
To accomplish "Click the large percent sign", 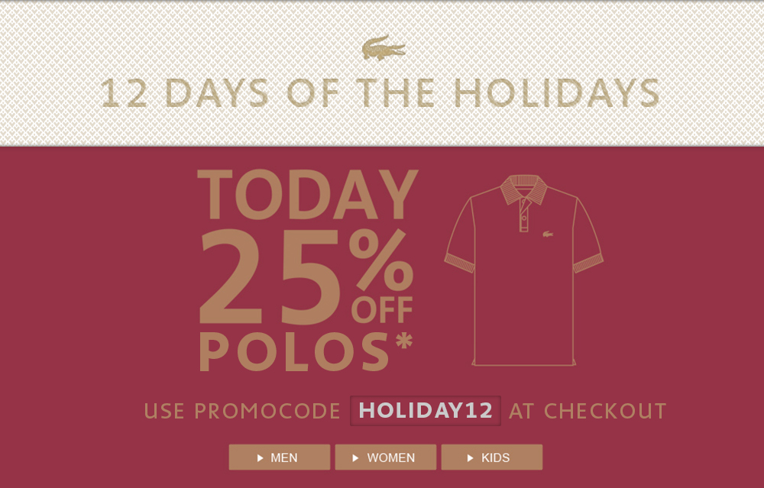I will pyautogui.click(x=380, y=258).
